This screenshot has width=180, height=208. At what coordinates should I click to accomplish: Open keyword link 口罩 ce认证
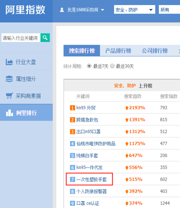(88, 203)
